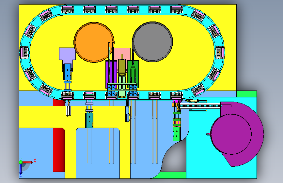Select the gray circular bowl feeder

click(152, 42)
